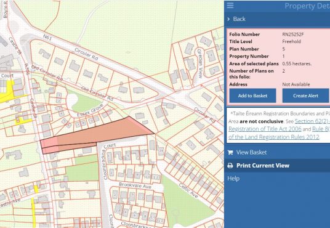
Task: Click the Back chevron arrow
Action: [x=228, y=19]
